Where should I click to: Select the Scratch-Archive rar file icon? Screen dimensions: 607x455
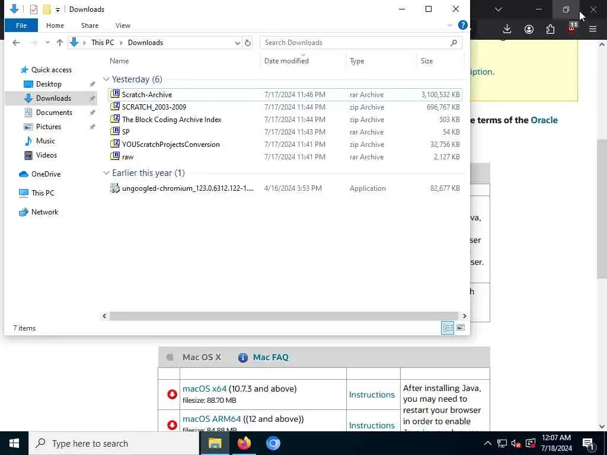pyautogui.click(x=115, y=94)
